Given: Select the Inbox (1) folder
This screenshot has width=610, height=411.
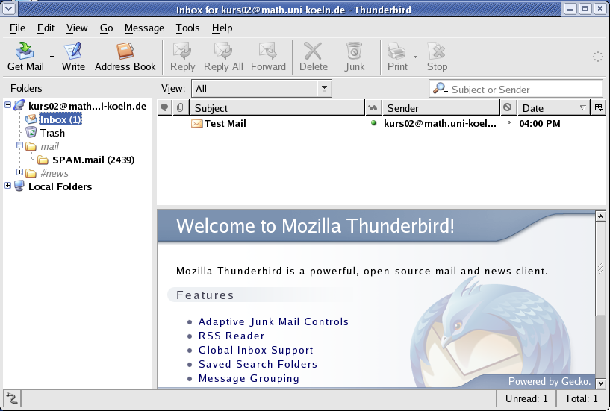Looking at the screenshot, I should [60, 119].
